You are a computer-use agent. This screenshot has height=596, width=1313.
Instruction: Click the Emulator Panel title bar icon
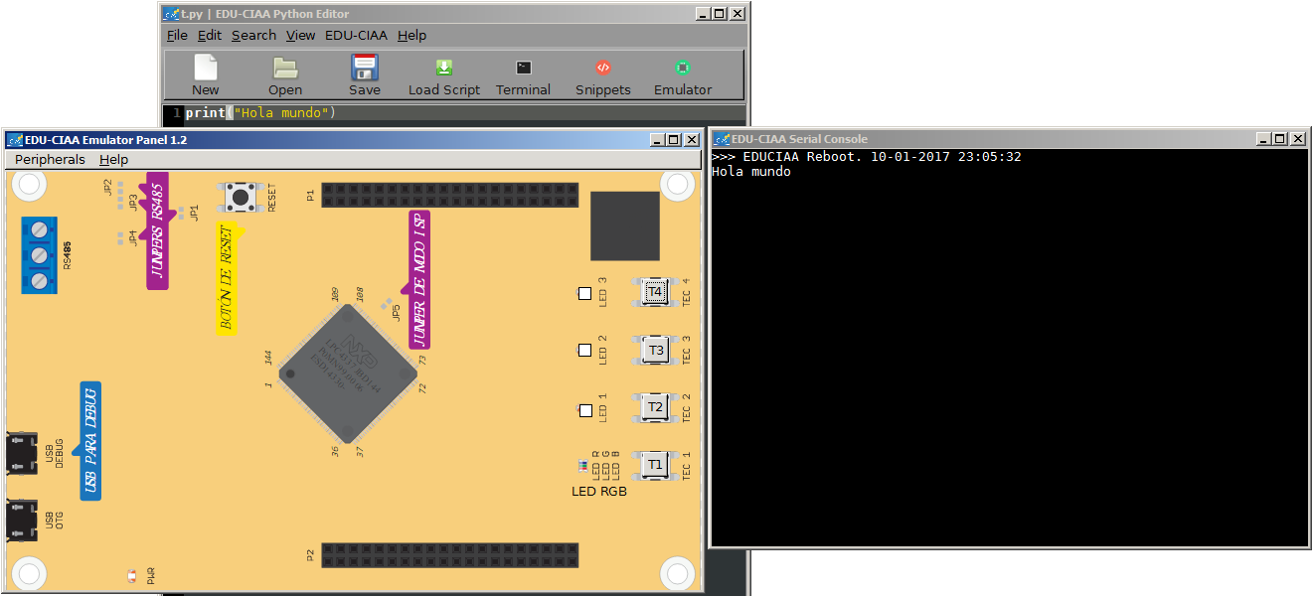click(14, 140)
